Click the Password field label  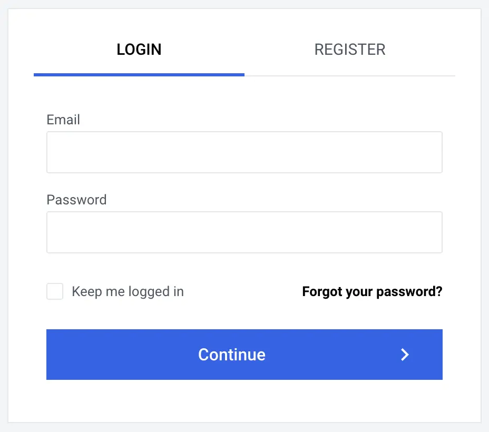pyautogui.click(x=76, y=200)
